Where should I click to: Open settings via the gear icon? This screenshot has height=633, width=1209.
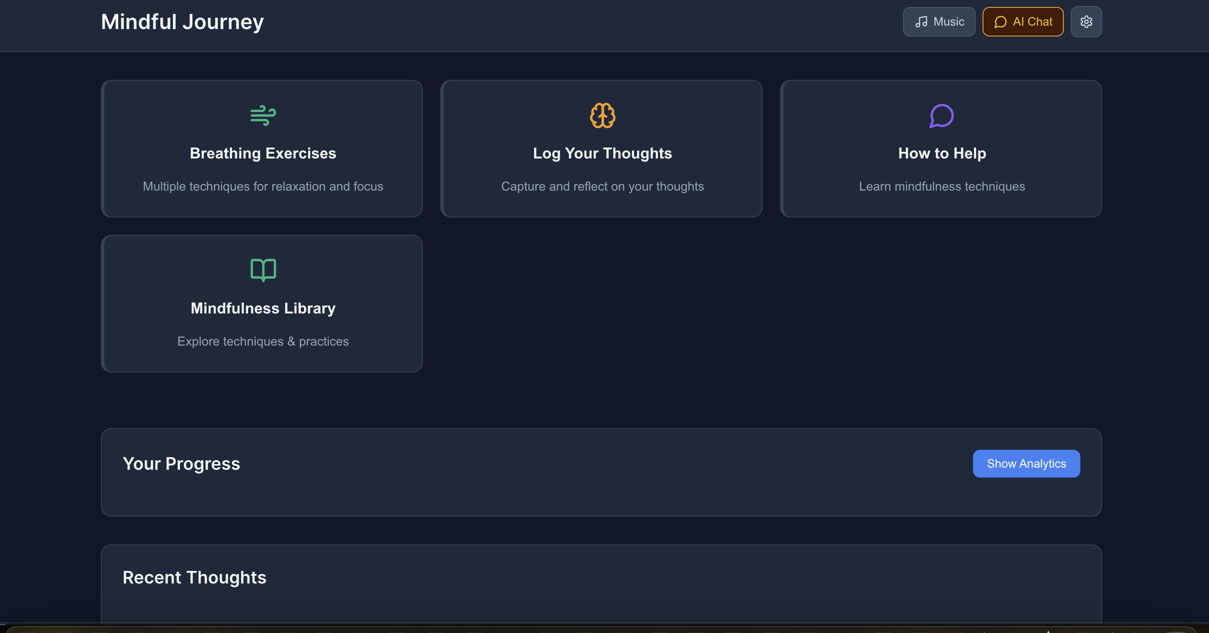(x=1086, y=22)
